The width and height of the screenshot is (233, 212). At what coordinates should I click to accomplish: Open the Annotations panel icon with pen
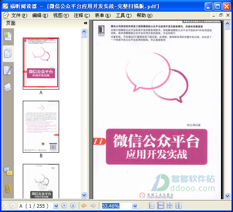click(8, 71)
